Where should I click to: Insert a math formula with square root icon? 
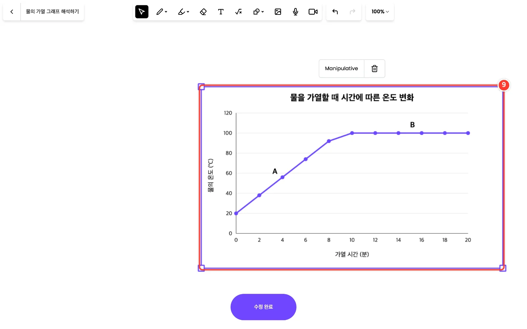point(238,12)
